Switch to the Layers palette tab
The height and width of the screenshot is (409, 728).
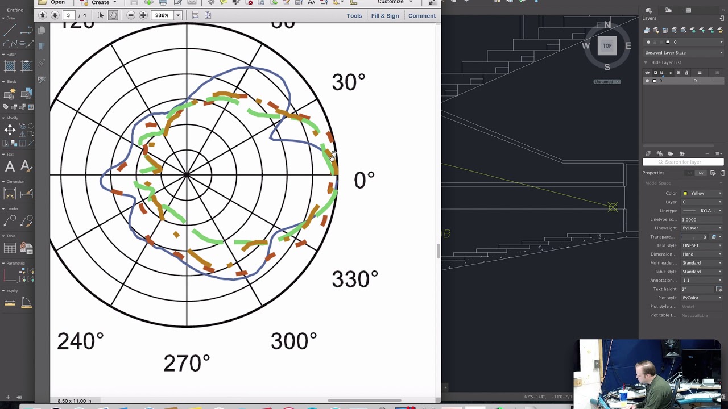coord(649,10)
